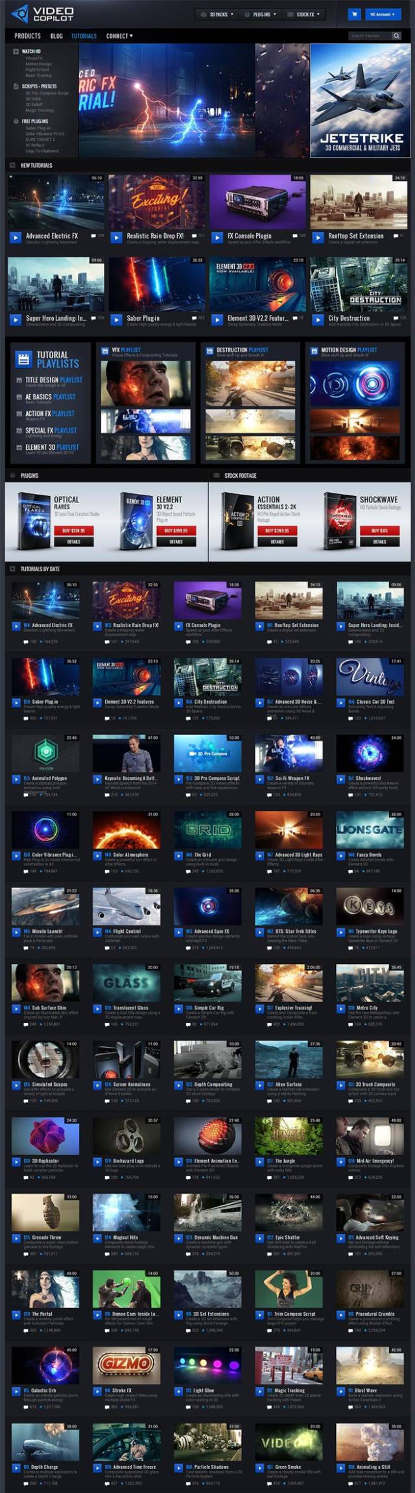
Task: Open the 3D Packs dropdown
Action: [217, 14]
